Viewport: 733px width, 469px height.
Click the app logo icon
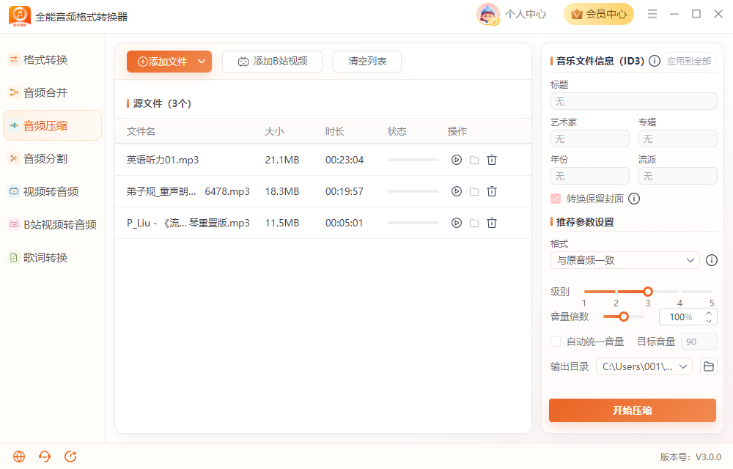20,16
